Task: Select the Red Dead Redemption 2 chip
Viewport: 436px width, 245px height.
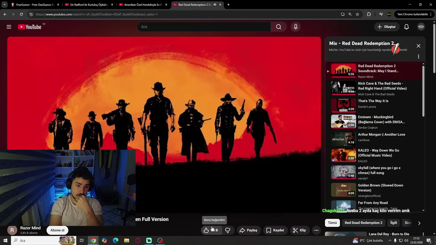Action: coord(363,223)
